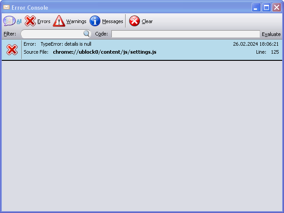Image resolution: width=284 pixels, height=213 pixels.
Task: Show all console entries via All label
Action: (x=19, y=21)
